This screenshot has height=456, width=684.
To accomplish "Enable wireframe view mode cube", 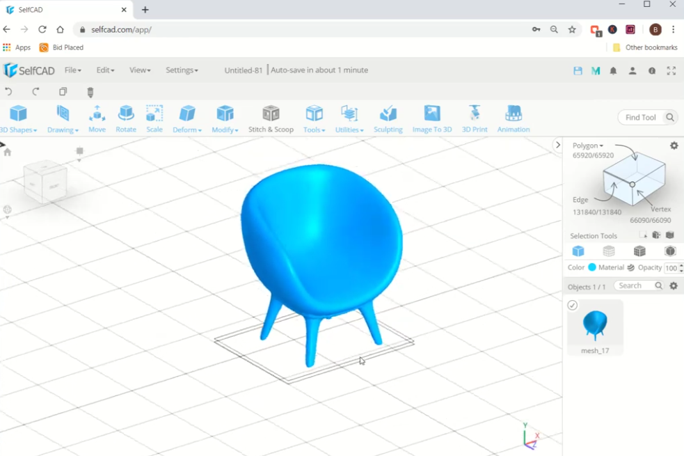I will pyautogui.click(x=609, y=251).
